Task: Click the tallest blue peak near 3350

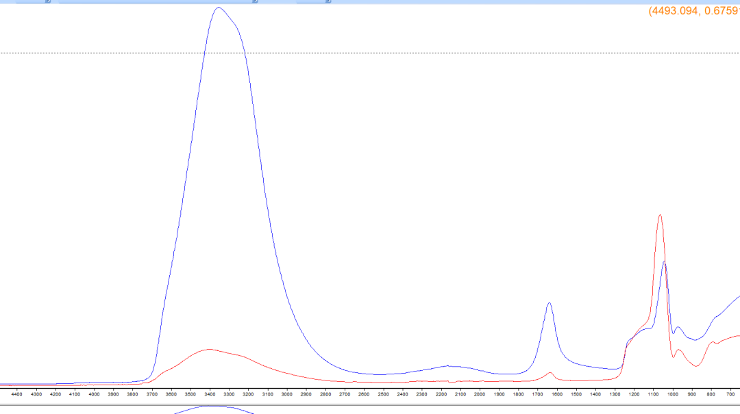Action: click(x=219, y=8)
